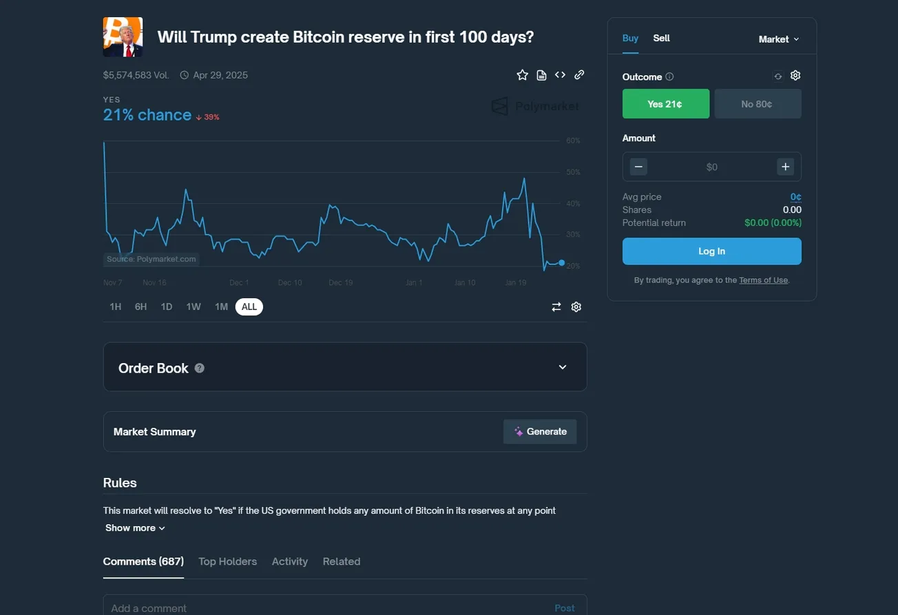The height and width of the screenshot is (615, 898).
Task: Open the Top Holders tab
Action: (228, 561)
